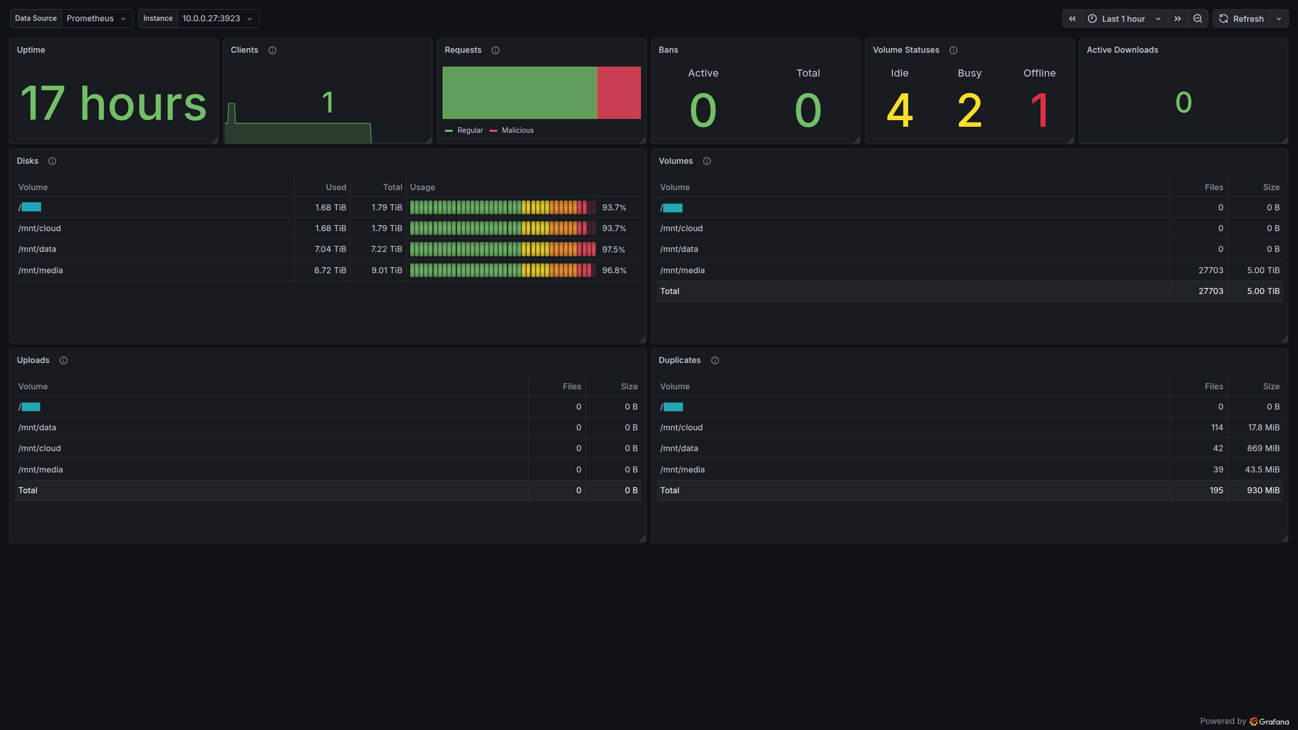Select /mnt/media row in Volumes table
The image size is (1298, 730).
pos(969,271)
